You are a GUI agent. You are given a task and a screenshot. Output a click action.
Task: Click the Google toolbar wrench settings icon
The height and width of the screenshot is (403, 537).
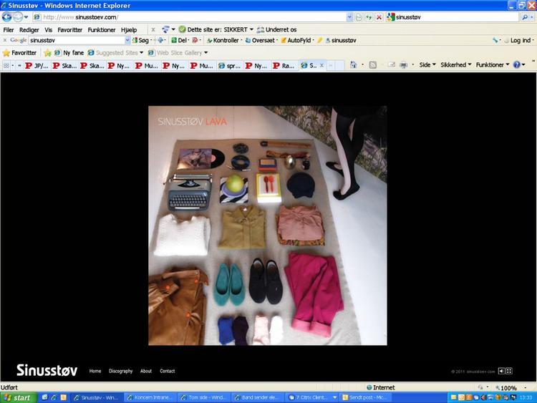click(x=495, y=40)
